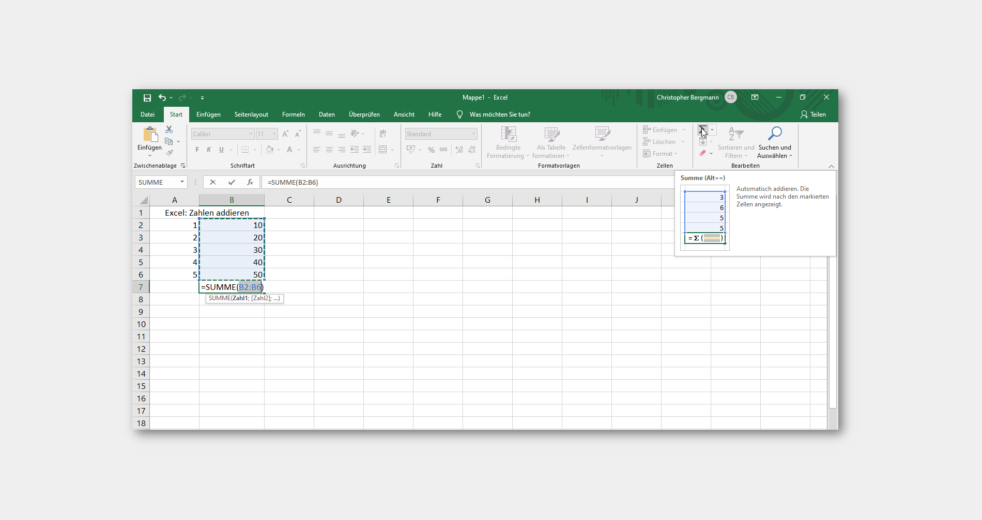Click the align left icon
Screen dimensions: 982x520
tap(317, 150)
